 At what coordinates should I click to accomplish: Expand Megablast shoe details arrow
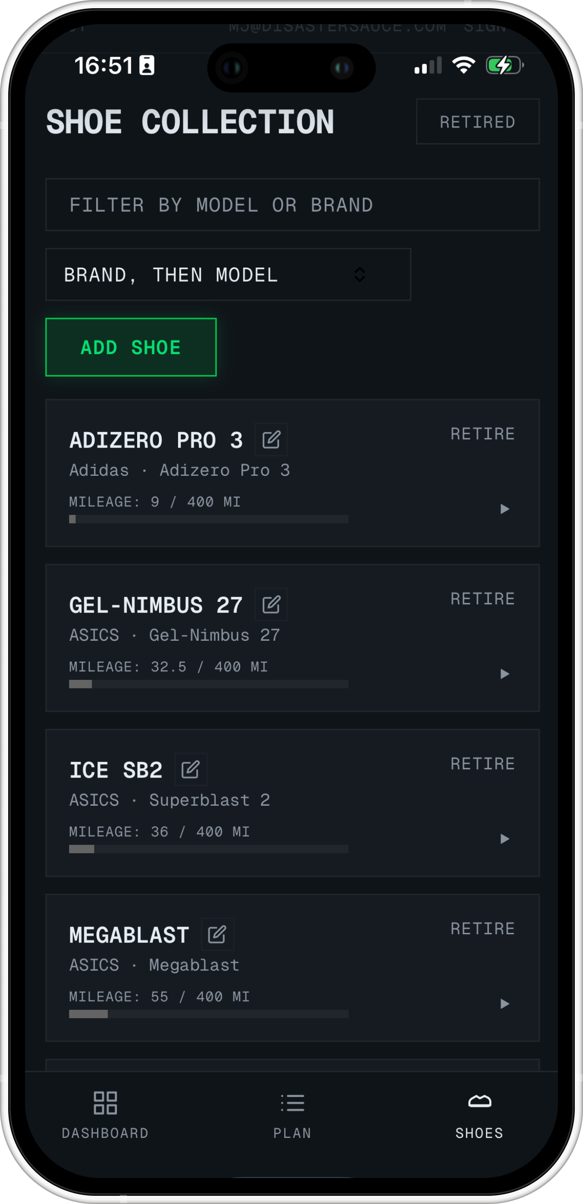504,1003
